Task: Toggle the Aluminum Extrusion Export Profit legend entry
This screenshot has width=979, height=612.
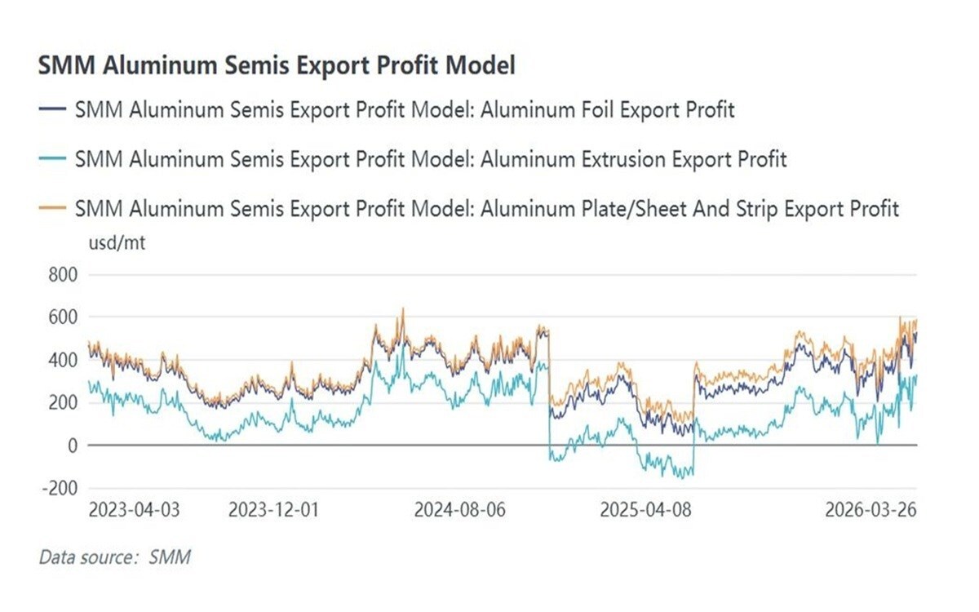Action: coord(430,159)
